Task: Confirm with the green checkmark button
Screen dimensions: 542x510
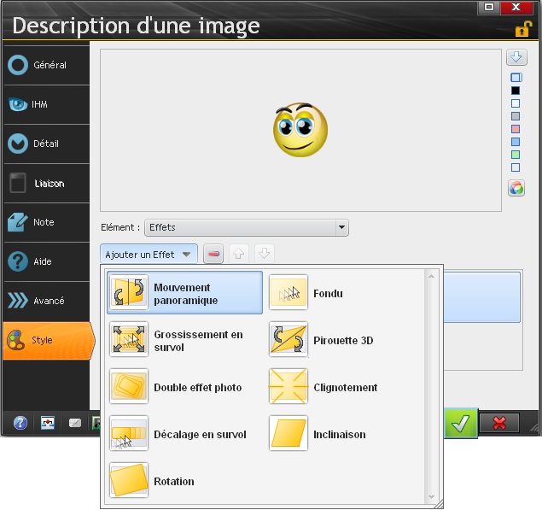Action: [x=461, y=423]
